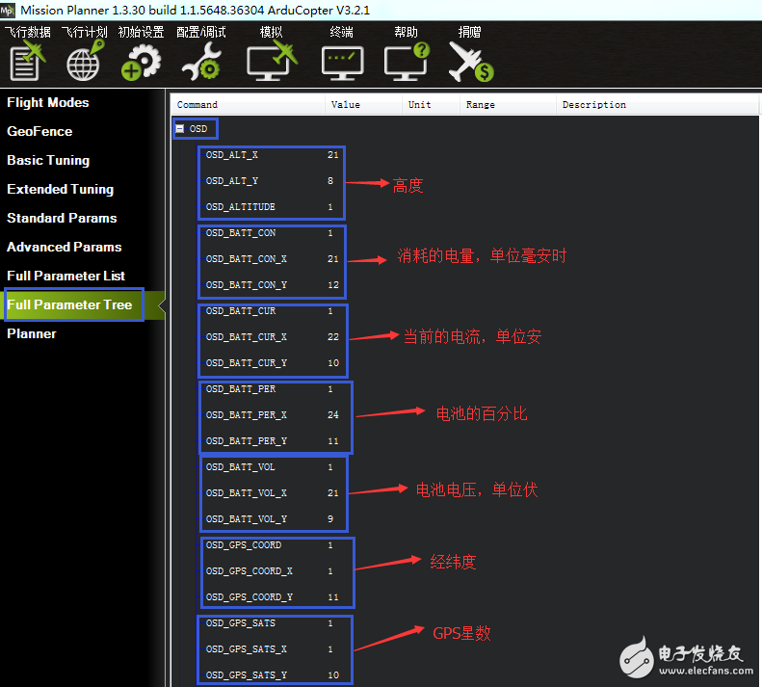Open the 初始设置 initial setup gear icon
This screenshot has height=687, width=762.
point(141,62)
